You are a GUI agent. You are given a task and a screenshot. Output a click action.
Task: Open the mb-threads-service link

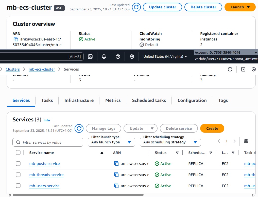tap(46, 175)
